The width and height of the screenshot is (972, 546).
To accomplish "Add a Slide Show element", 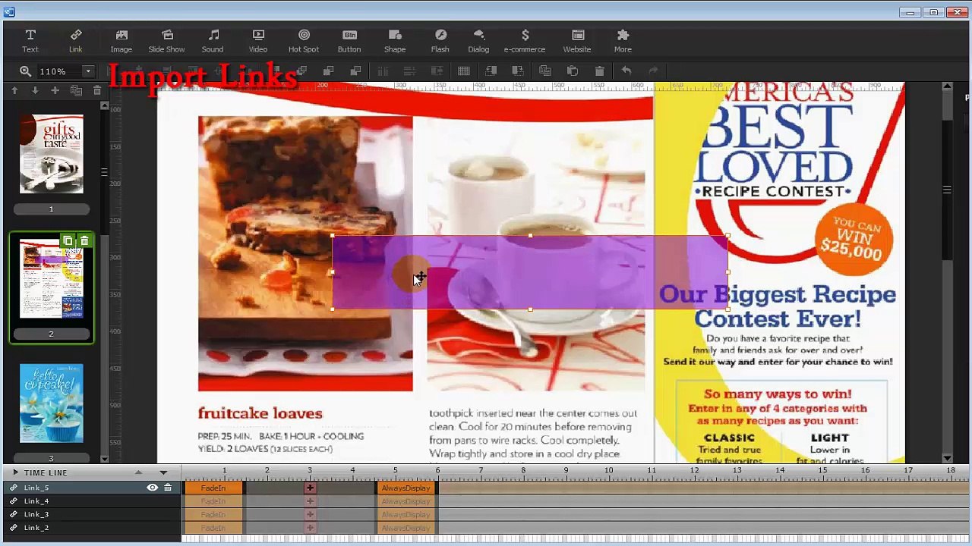I will point(166,41).
